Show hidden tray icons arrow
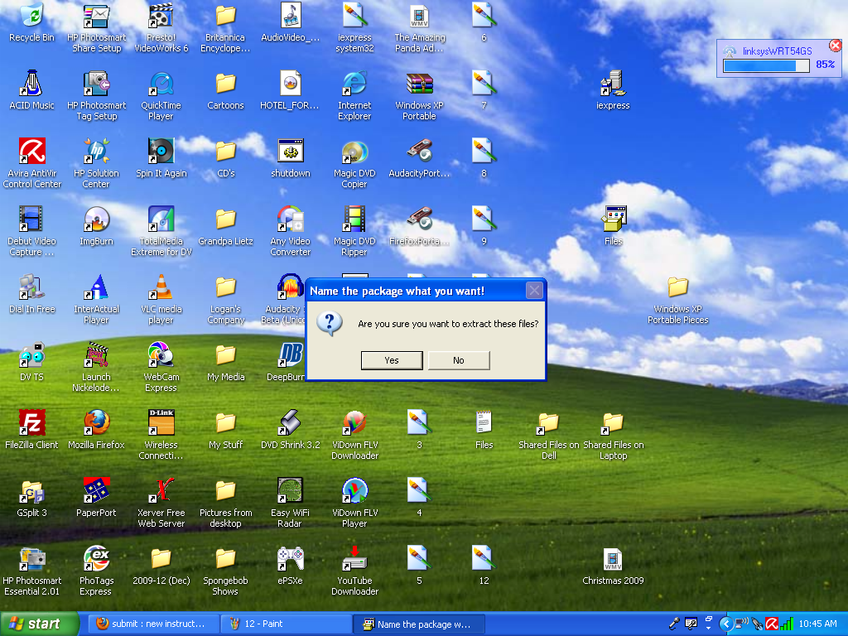848x636 pixels. [725, 624]
